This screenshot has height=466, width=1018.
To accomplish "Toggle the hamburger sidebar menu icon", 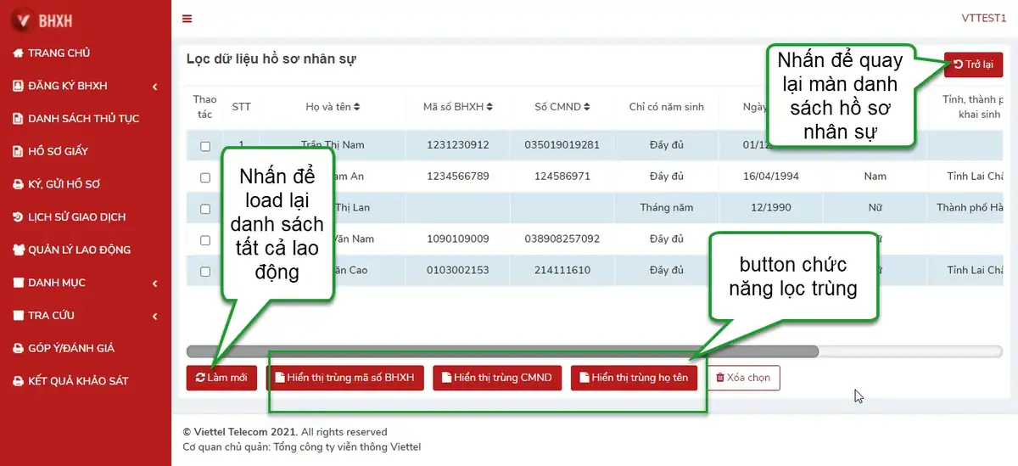I will click(187, 19).
